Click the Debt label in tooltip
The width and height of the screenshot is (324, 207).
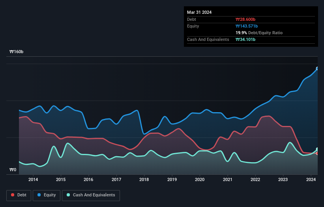pos(191,19)
